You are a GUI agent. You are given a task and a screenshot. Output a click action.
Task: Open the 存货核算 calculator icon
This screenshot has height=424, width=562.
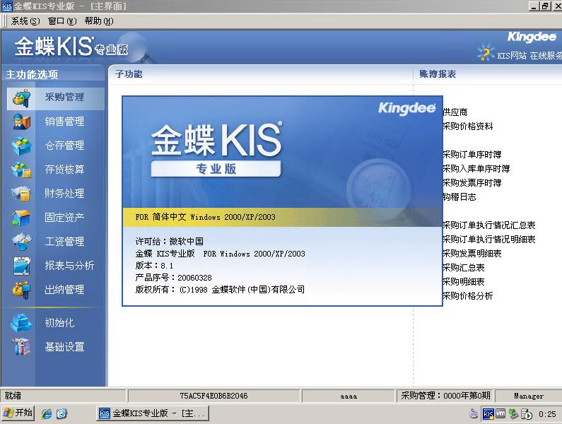click(21, 170)
